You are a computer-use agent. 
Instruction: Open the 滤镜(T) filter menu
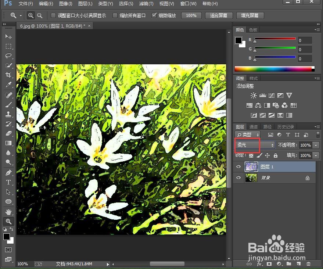[x=146, y=4]
